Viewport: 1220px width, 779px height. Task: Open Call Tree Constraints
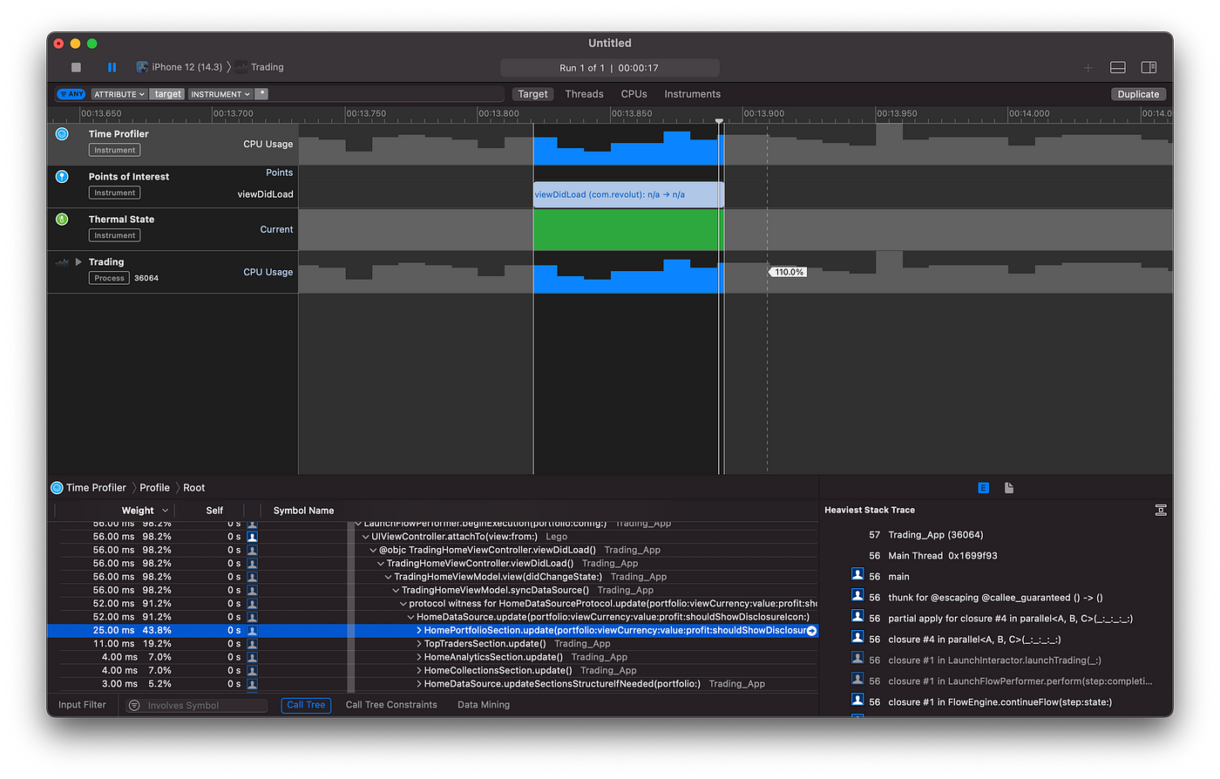point(391,705)
